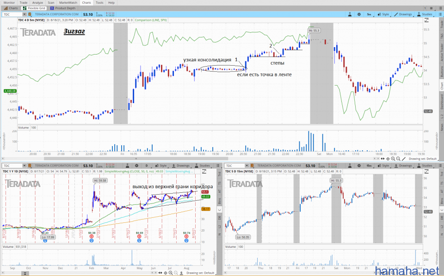Click the list menu icon in the daily chart header
The height and width of the screenshot is (276, 444).
(218, 166)
